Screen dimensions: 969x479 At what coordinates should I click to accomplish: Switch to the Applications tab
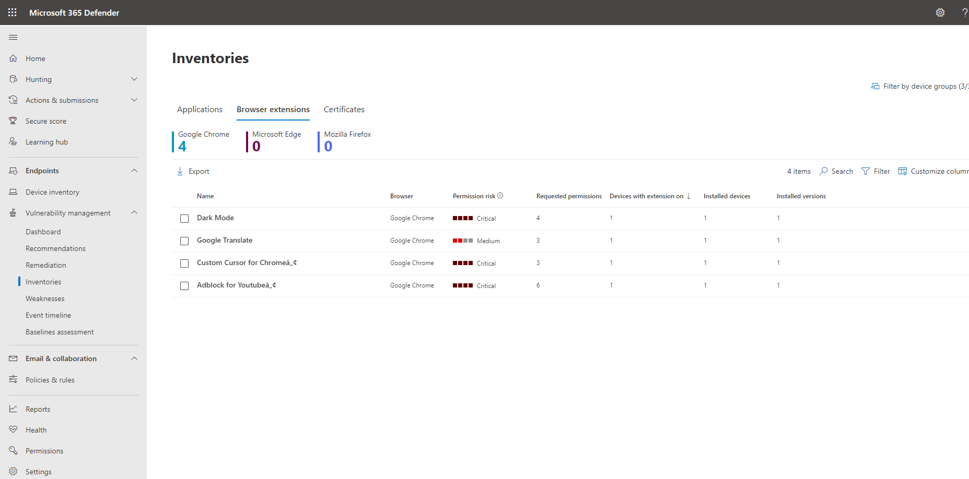[x=200, y=109]
